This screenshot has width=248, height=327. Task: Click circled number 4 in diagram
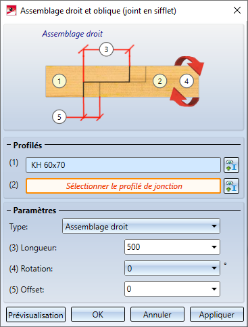pyautogui.click(x=187, y=81)
